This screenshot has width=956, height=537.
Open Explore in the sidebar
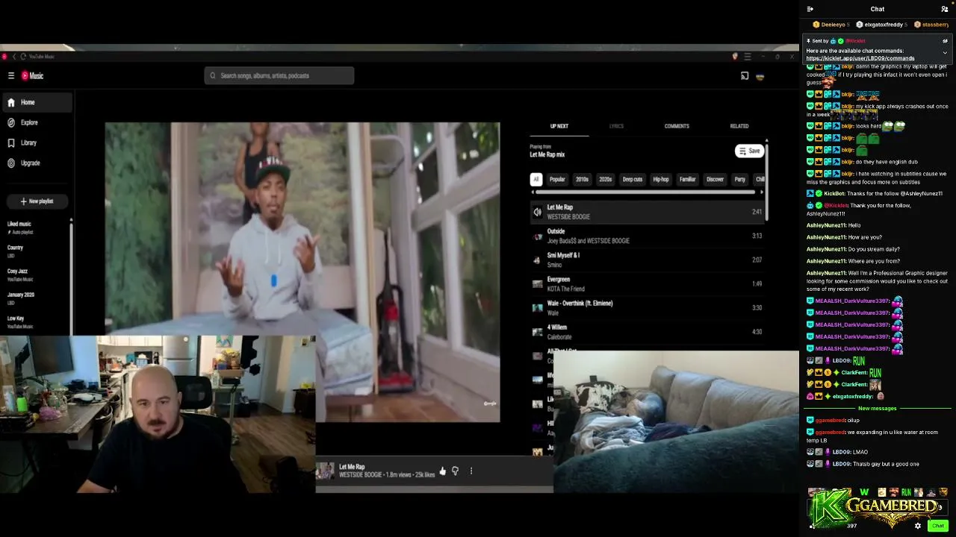pos(36,122)
